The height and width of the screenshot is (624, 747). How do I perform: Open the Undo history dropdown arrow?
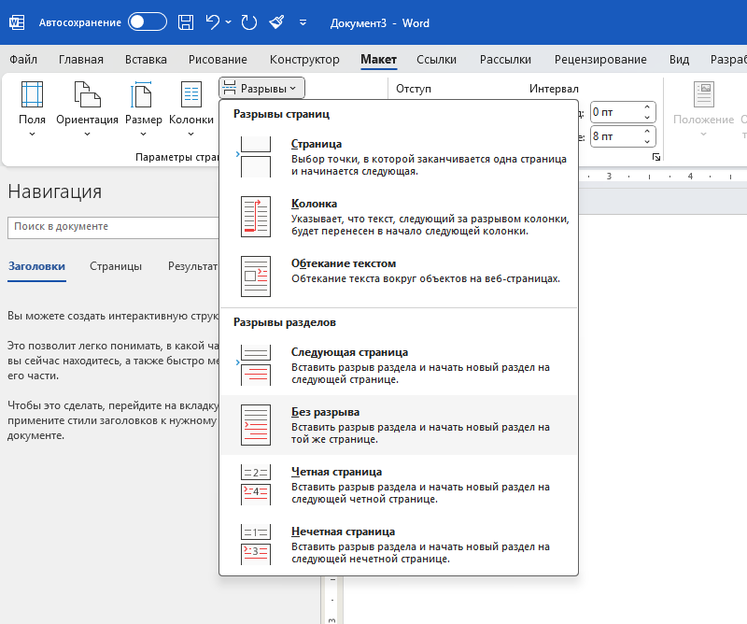(x=228, y=21)
